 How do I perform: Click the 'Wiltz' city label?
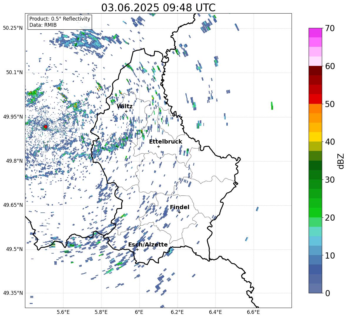[x=125, y=106]
